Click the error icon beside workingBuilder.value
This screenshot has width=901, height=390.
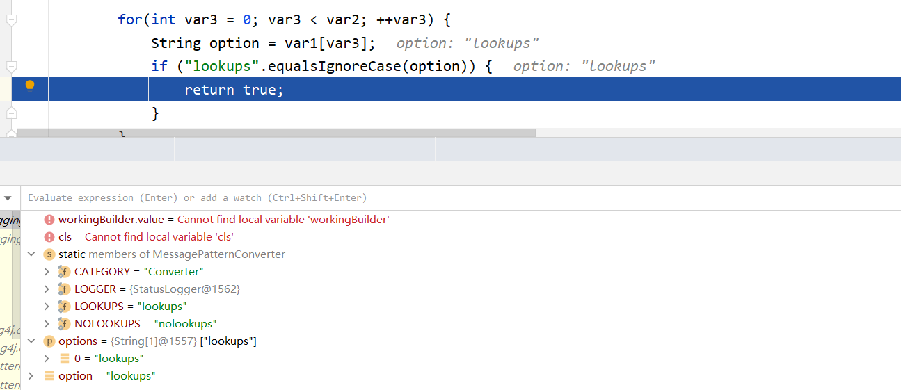point(49,220)
